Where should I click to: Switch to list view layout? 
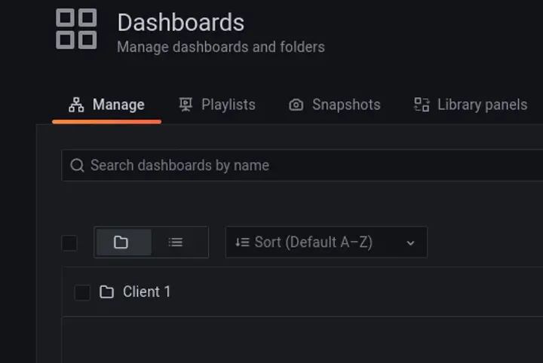[x=176, y=243]
